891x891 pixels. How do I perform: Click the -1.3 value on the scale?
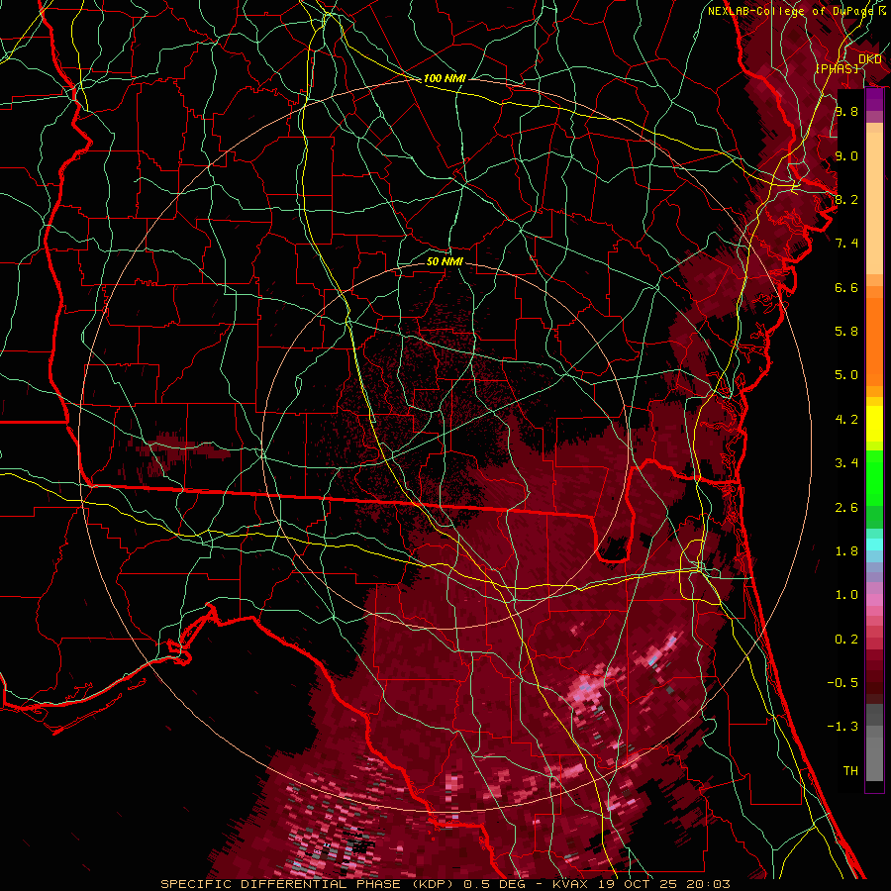pyautogui.click(x=842, y=727)
